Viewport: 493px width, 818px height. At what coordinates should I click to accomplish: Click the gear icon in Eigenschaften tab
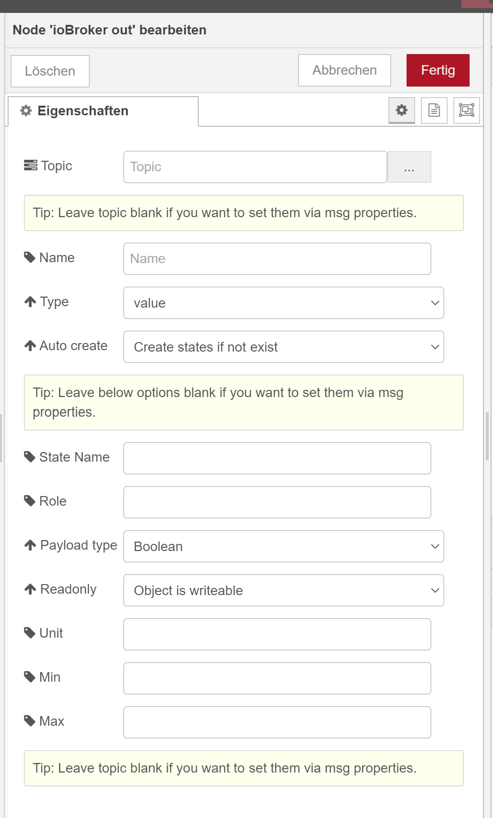click(26, 111)
